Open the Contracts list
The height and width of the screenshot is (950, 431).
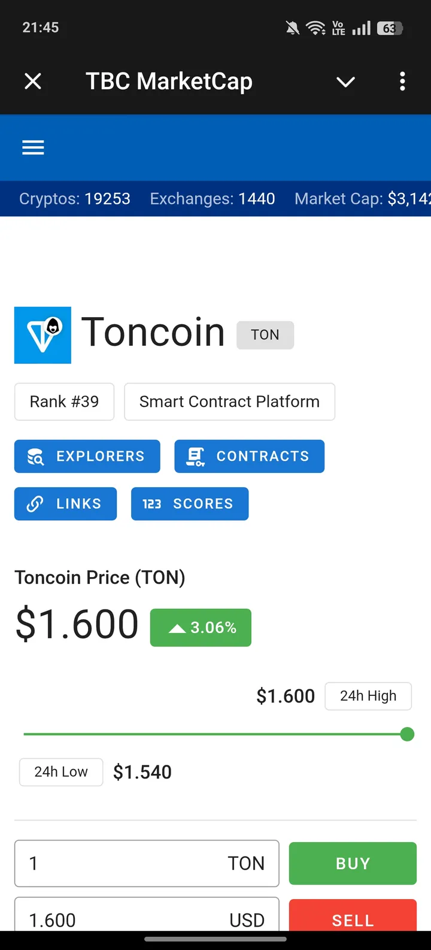pos(249,456)
